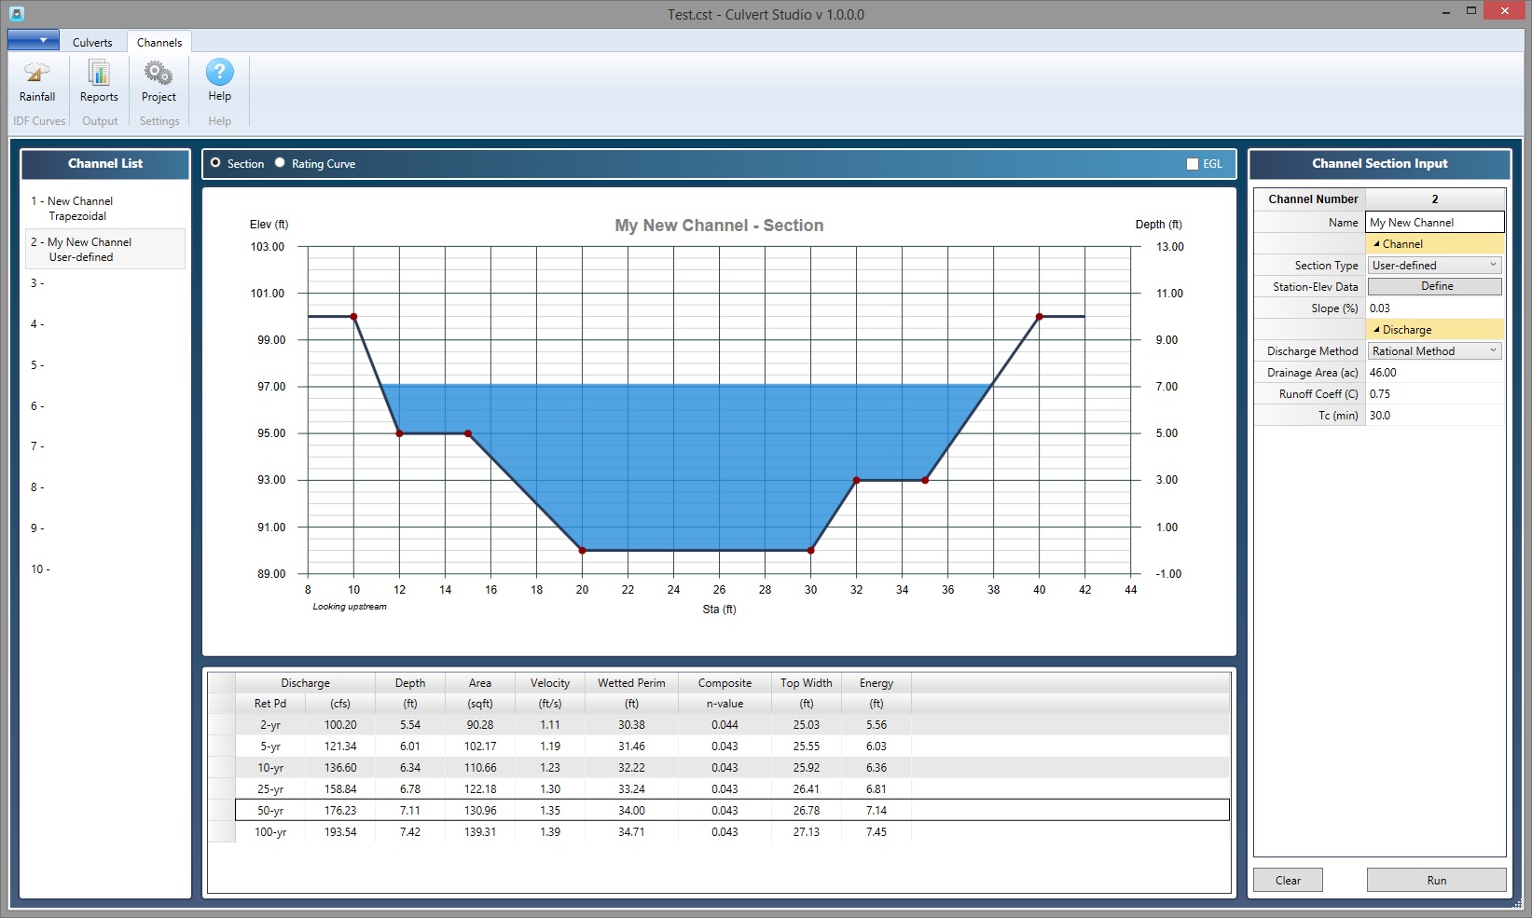
Task: Click the red point at station 20
Action: [x=582, y=551]
